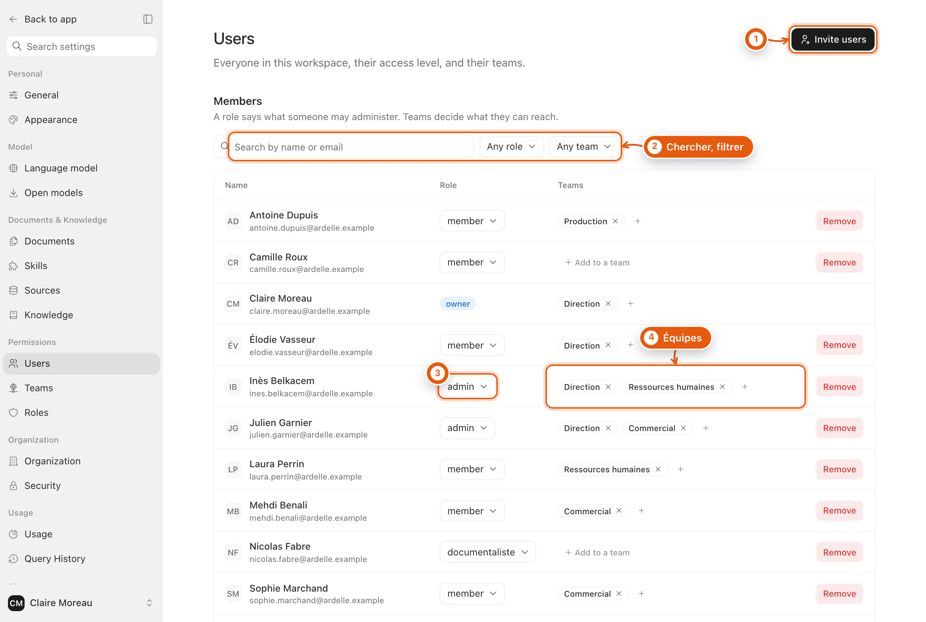Remove Direction tag from Julien Garnier
926x622 pixels.
point(608,428)
